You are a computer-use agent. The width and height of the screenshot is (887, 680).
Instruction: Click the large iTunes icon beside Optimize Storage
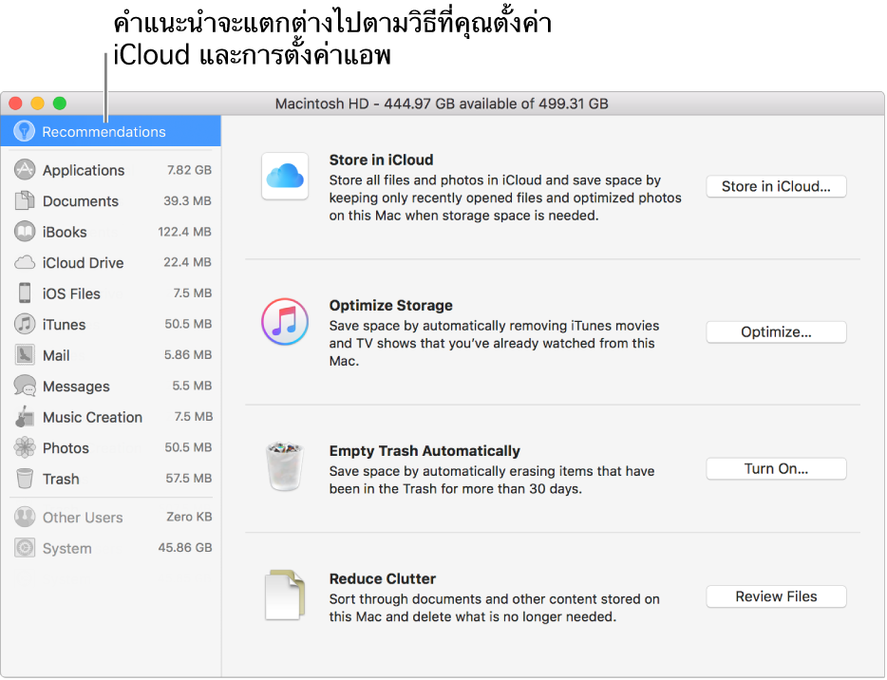pos(285,321)
